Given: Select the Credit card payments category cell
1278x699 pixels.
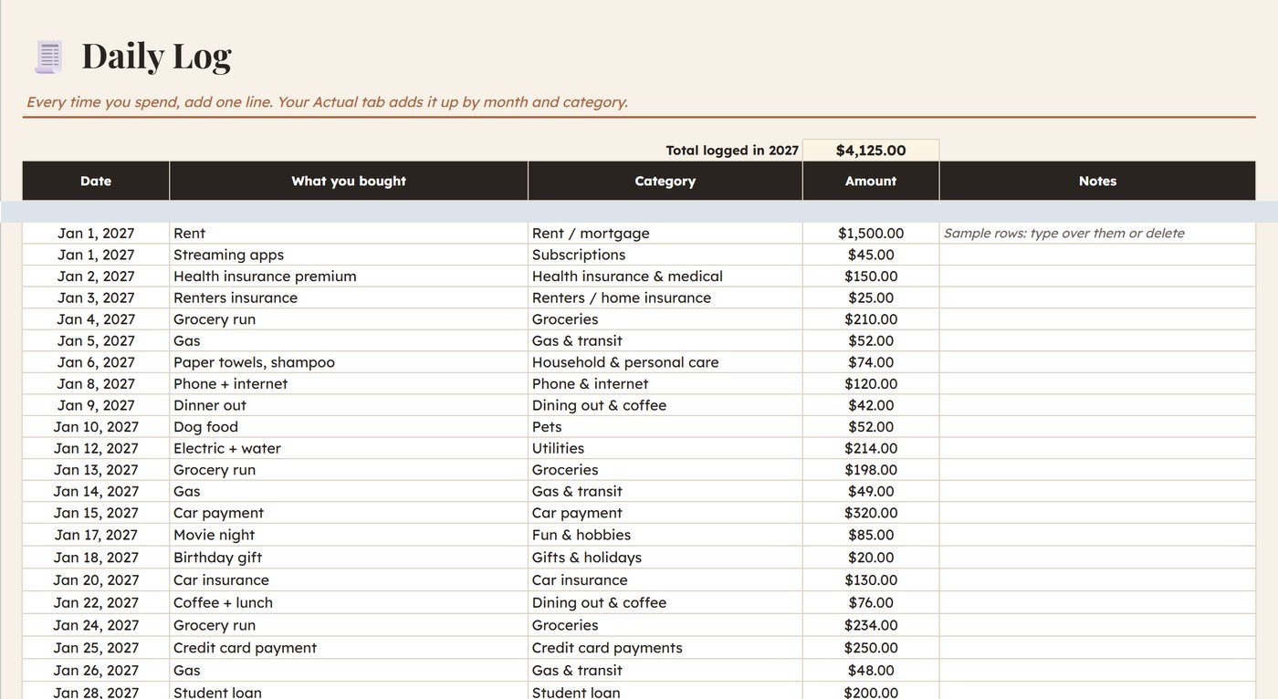Looking at the screenshot, I should point(665,648).
